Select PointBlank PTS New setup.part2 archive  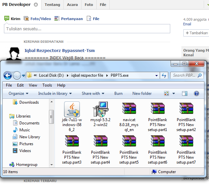(x=186, y=117)
